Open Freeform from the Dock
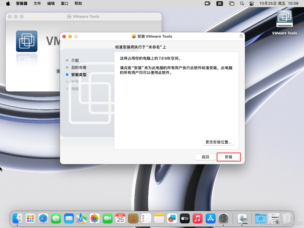The height and width of the screenshot is (228, 304). 172,218
